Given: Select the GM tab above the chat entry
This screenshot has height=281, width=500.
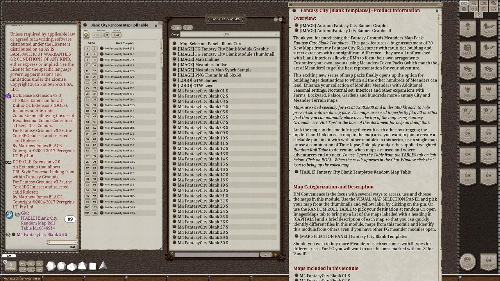Looking at the screenshot, I should click(x=9, y=256).
